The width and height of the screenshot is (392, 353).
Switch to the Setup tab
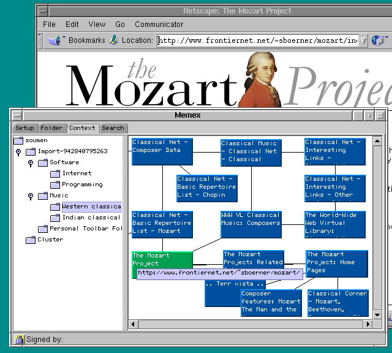(25, 128)
